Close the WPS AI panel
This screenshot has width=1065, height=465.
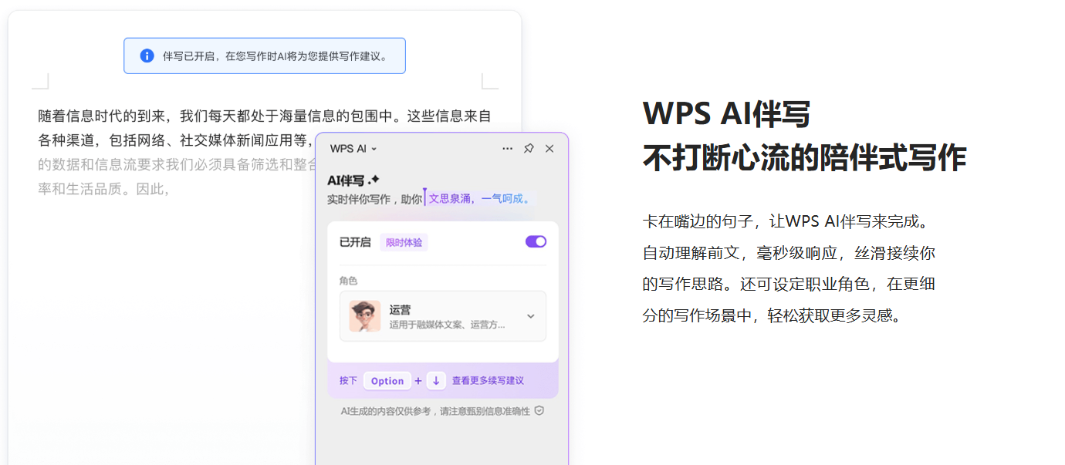[549, 149]
